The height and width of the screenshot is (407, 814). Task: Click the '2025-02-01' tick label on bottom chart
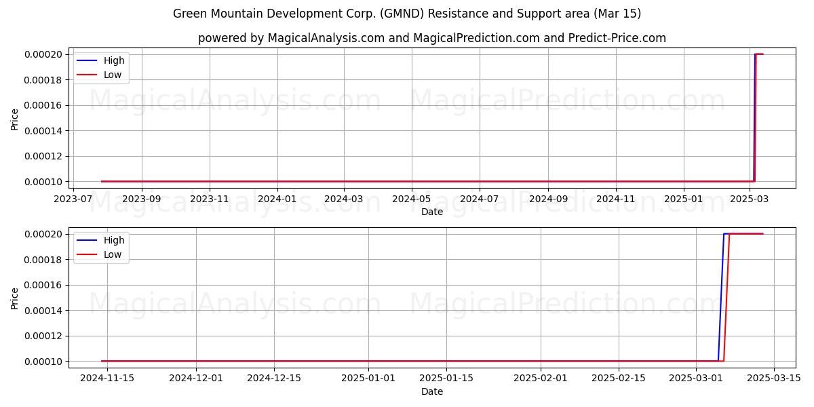coord(541,380)
